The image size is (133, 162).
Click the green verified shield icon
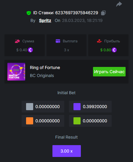pos(29,13)
